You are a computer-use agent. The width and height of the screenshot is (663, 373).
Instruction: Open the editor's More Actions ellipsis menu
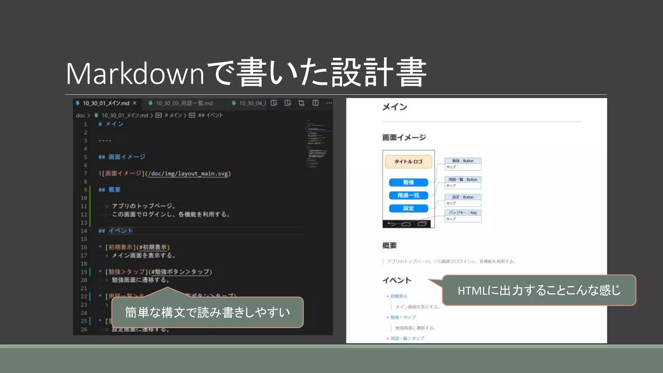329,103
